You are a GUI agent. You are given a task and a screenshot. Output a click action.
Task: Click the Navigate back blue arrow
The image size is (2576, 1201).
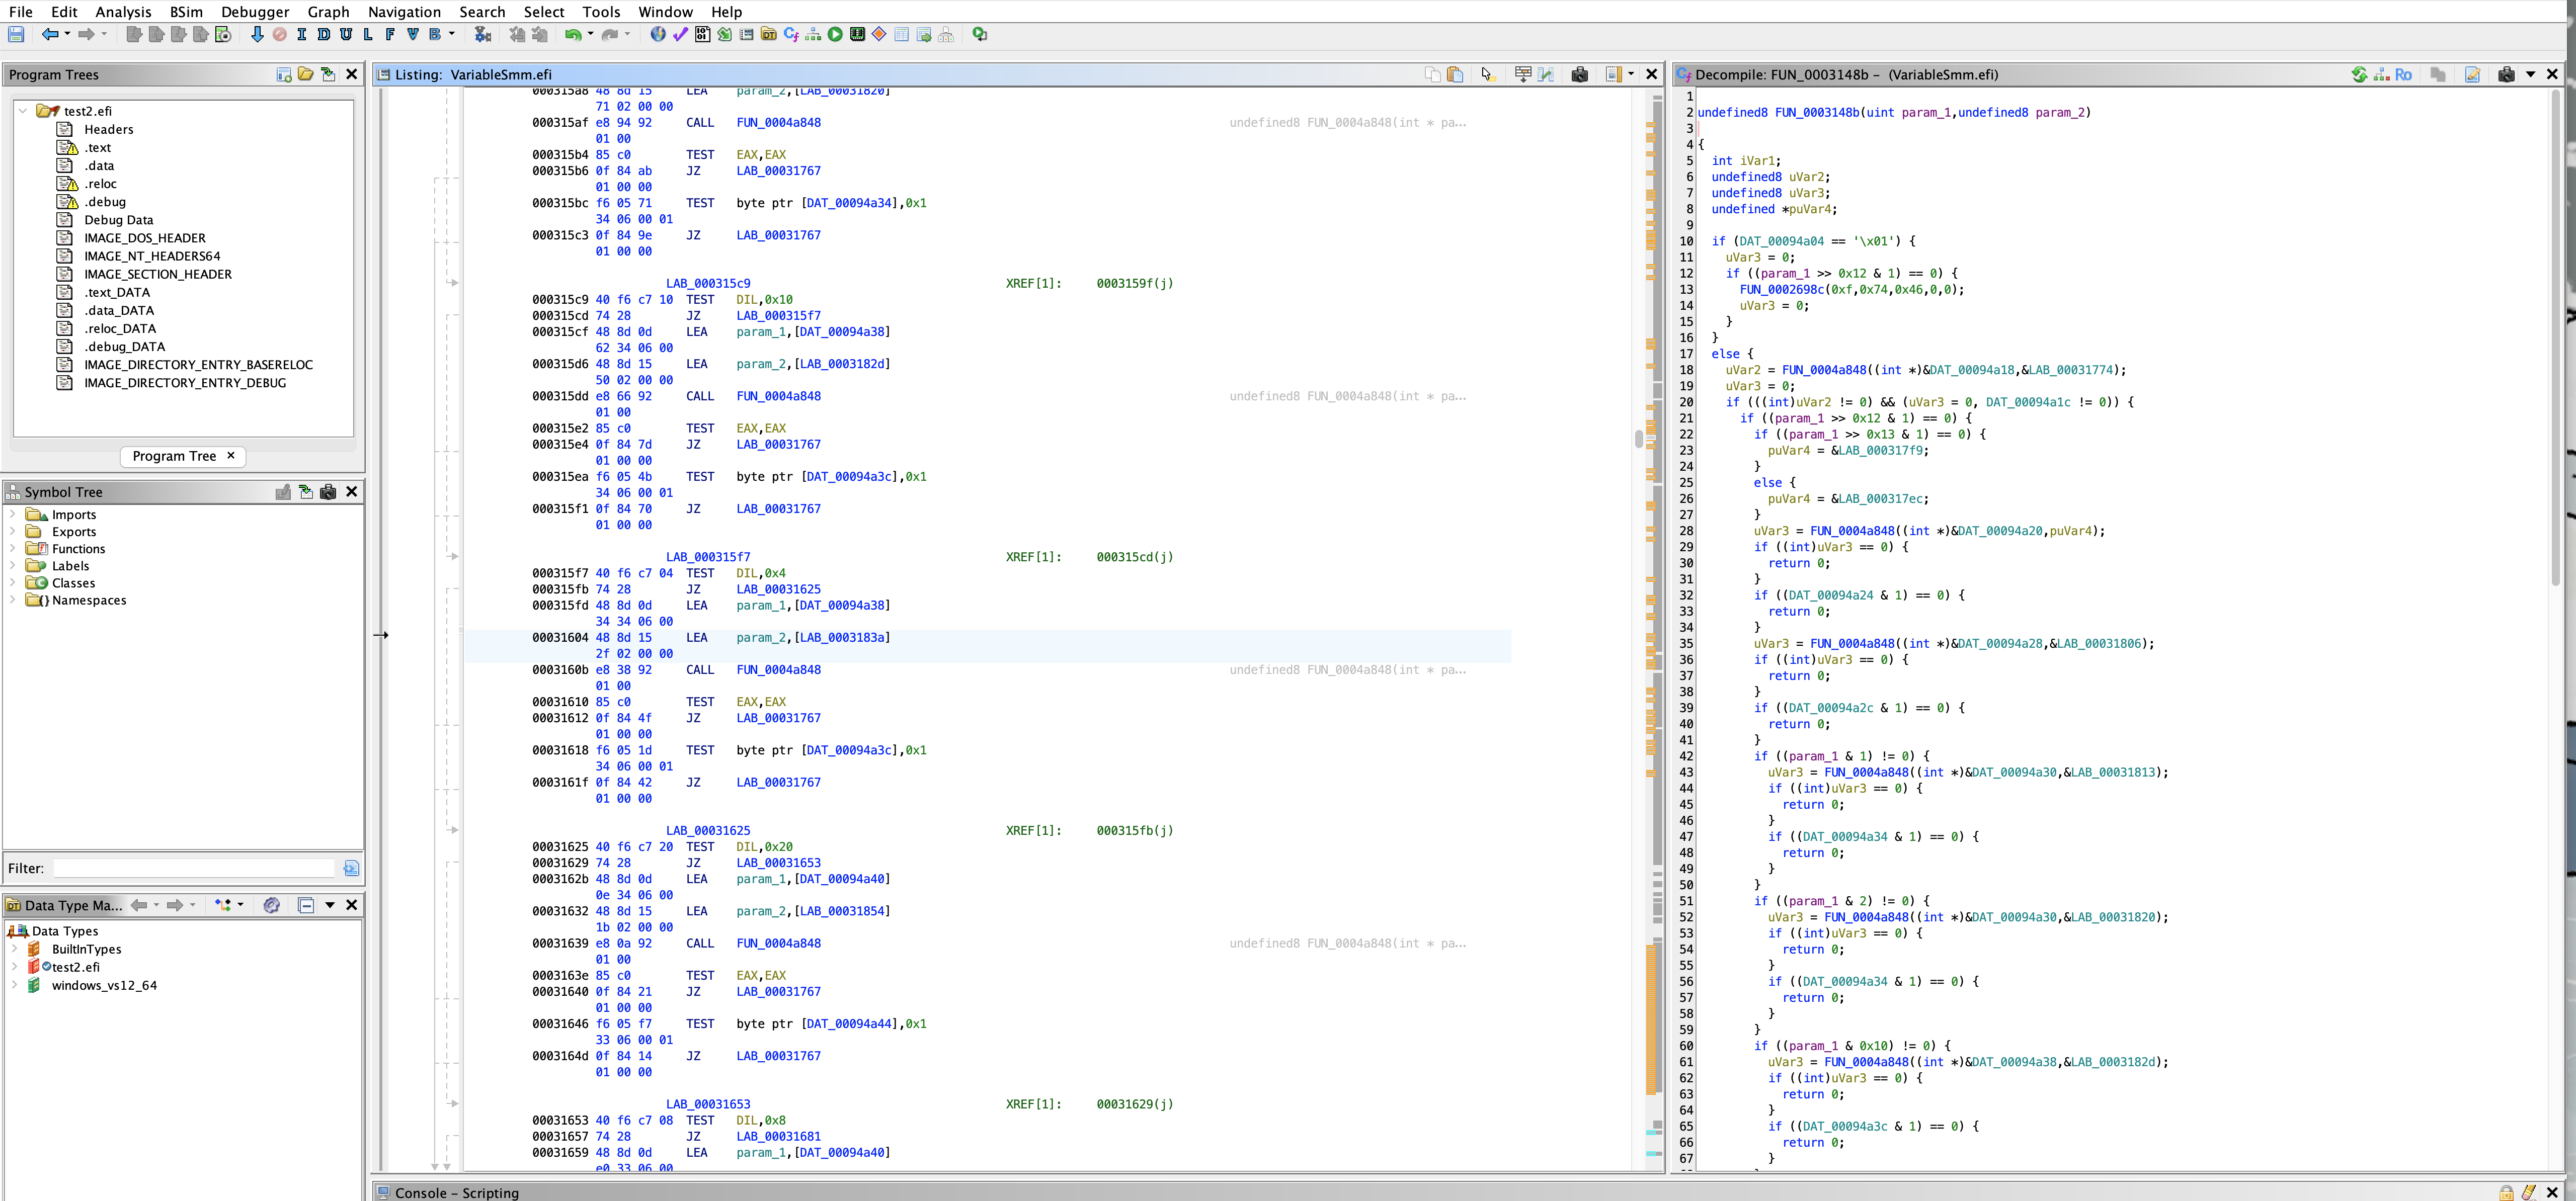click(49, 35)
